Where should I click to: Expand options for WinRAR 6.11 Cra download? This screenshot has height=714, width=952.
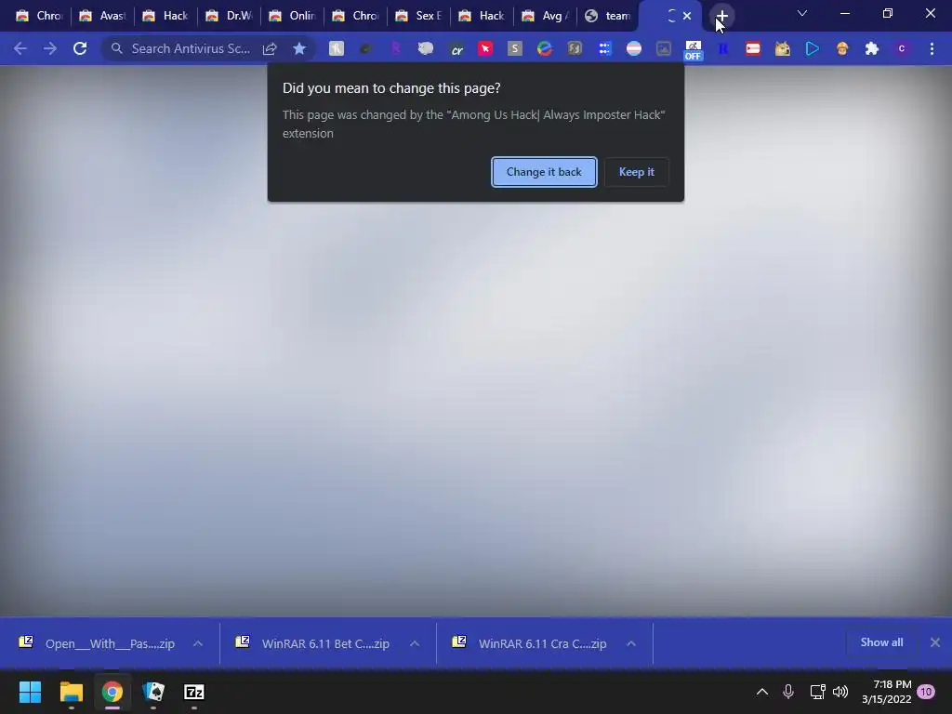(631, 643)
